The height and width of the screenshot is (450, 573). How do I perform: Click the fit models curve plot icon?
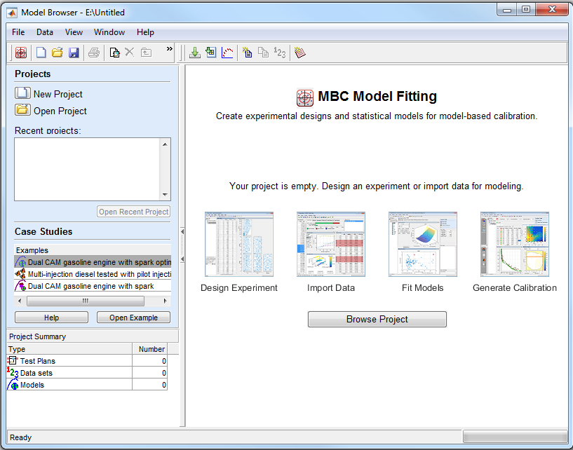click(x=227, y=53)
